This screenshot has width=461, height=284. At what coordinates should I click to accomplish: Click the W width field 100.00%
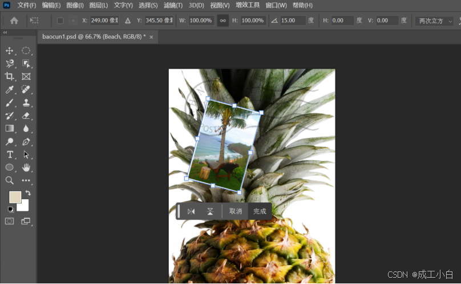pyautogui.click(x=201, y=21)
